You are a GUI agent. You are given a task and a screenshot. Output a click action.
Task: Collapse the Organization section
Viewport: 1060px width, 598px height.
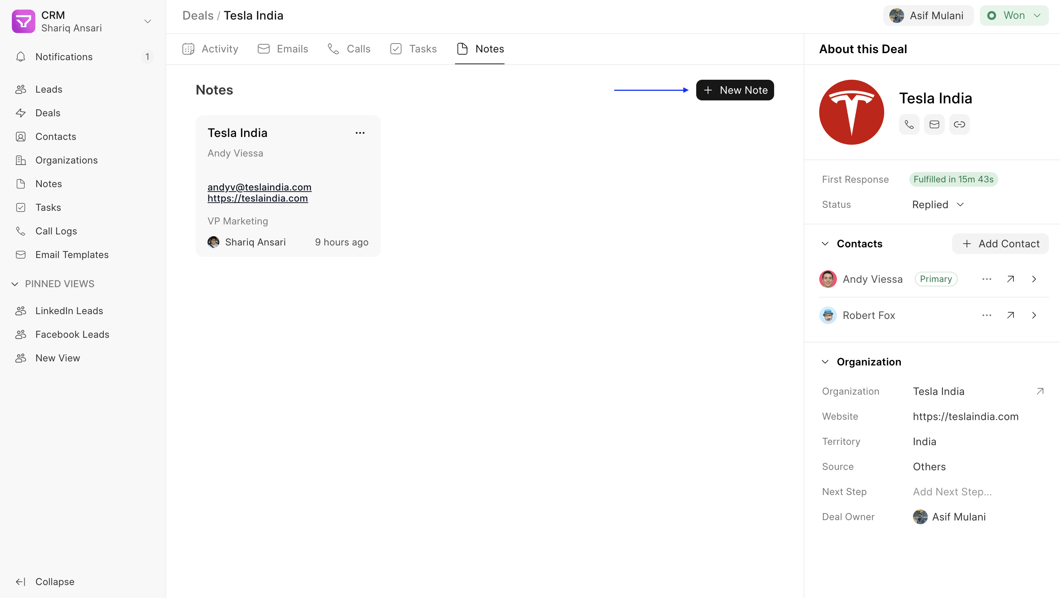(825, 362)
